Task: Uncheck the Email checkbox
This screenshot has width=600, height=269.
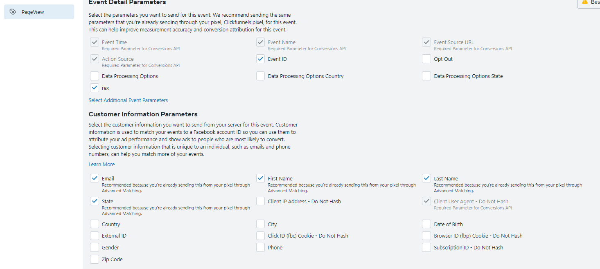Action: [x=95, y=178]
